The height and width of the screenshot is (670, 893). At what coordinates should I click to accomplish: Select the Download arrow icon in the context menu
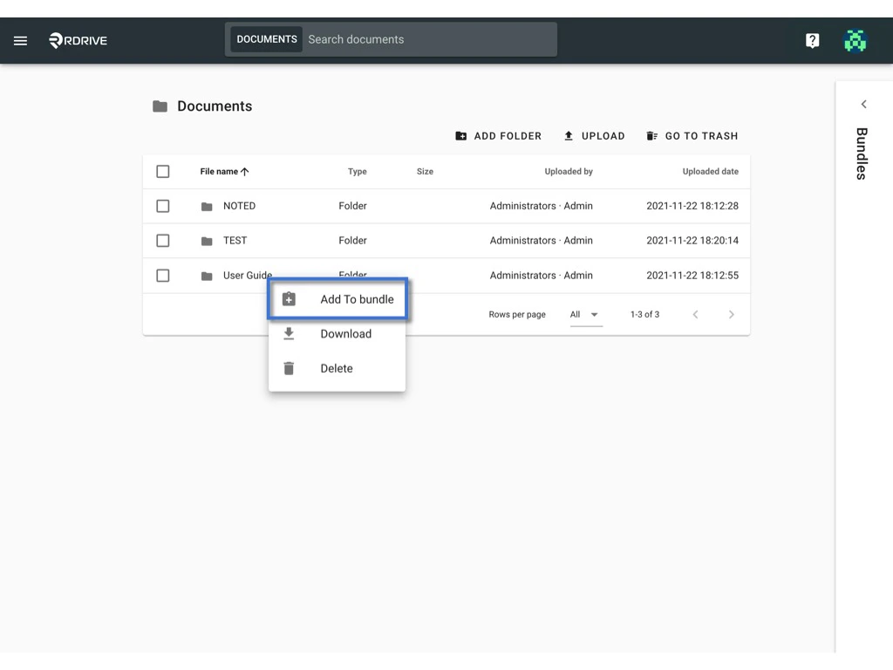[288, 333]
